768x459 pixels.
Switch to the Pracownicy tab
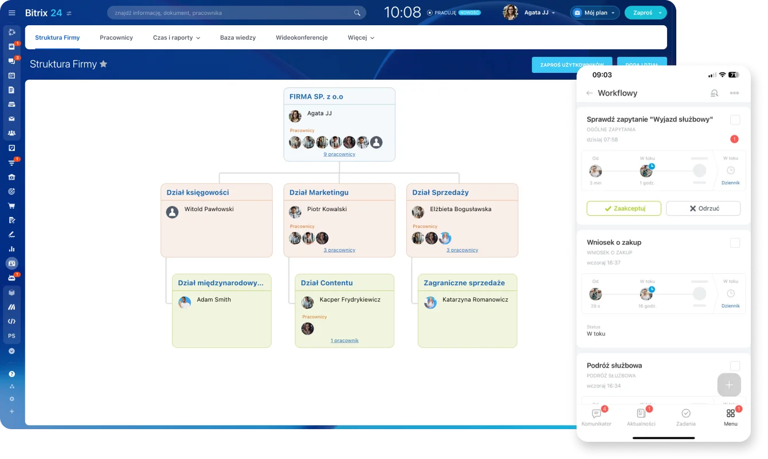116,38
